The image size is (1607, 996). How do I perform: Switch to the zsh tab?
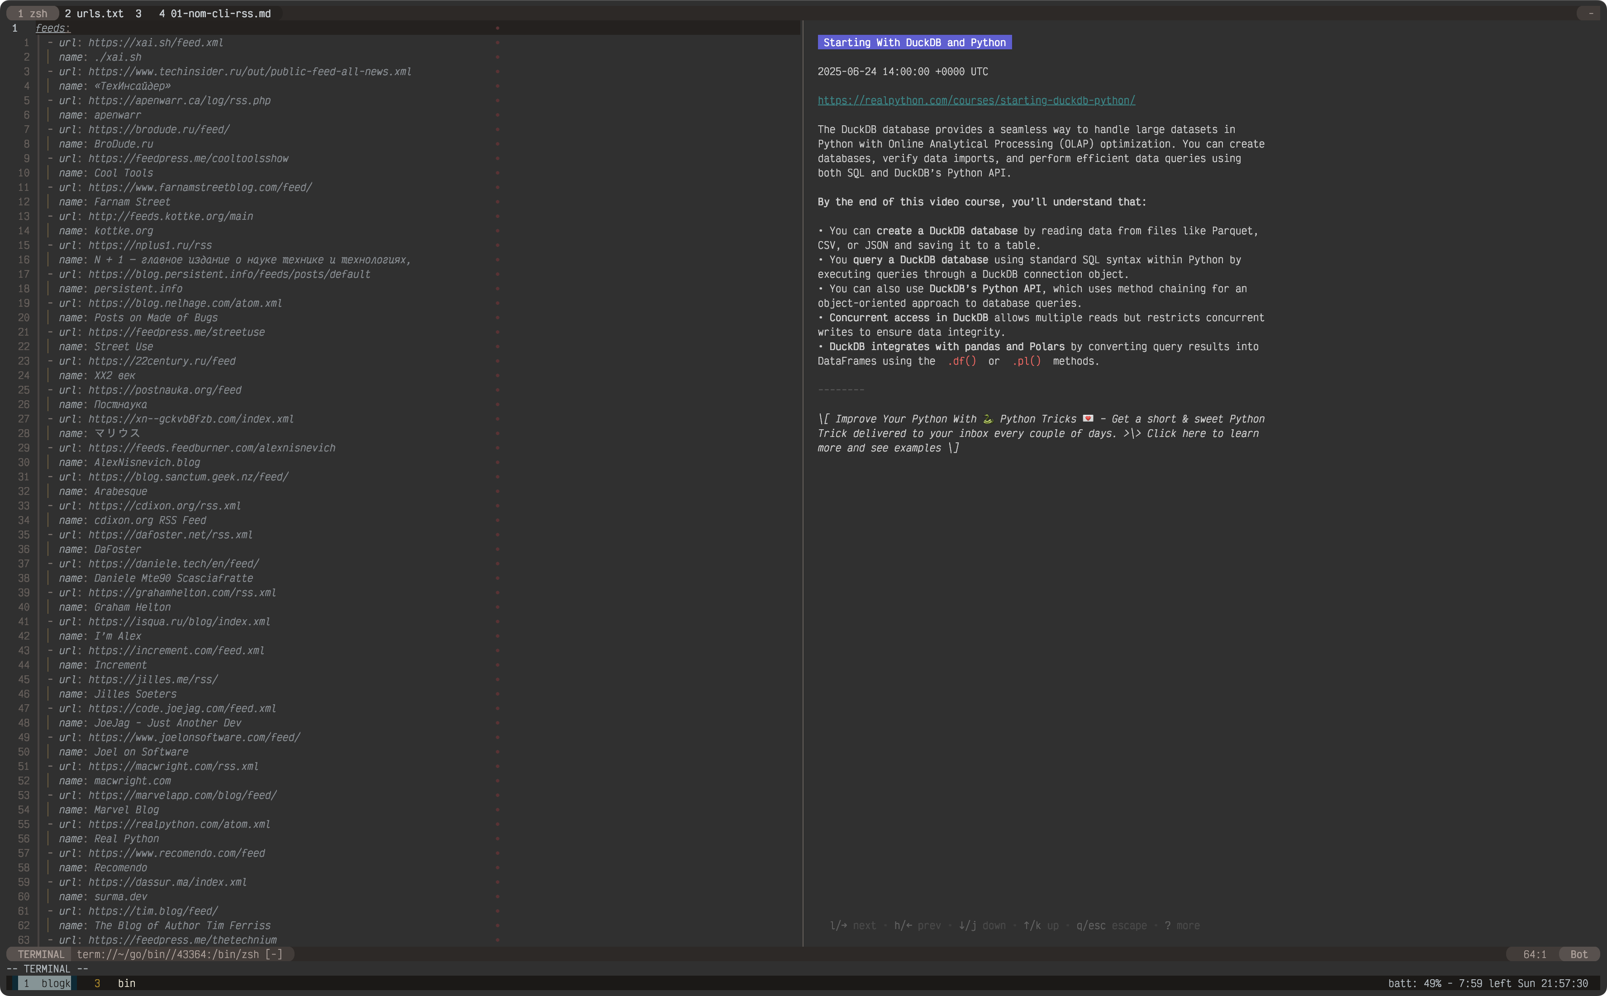[x=32, y=13]
